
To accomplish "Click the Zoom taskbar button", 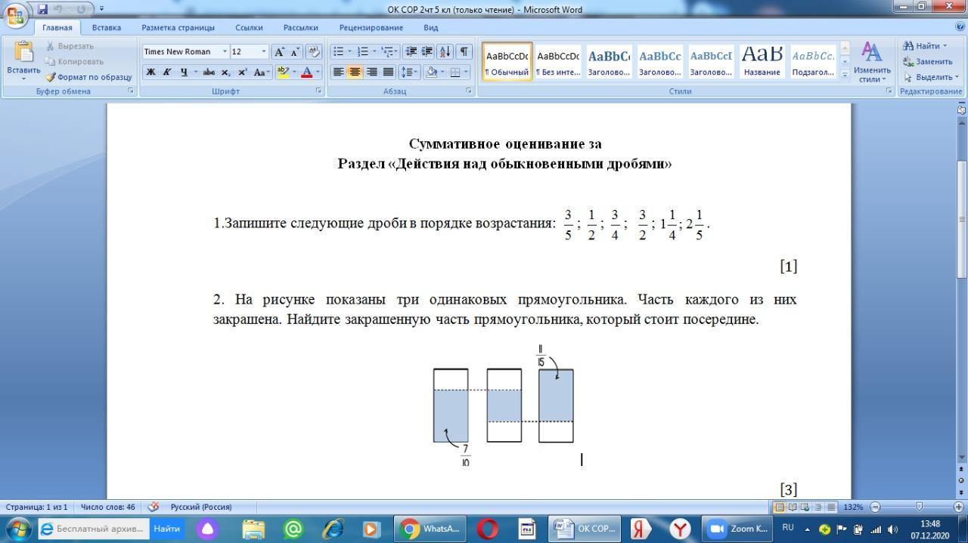I will point(739,529).
